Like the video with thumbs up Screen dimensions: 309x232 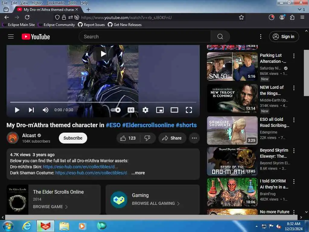pos(128,138)
